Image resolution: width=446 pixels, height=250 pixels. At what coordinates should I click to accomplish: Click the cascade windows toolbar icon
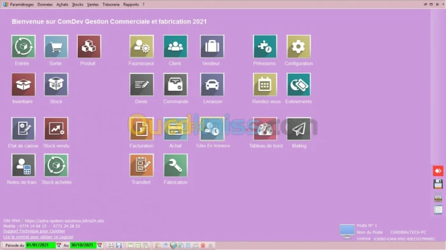click(146, 245)
